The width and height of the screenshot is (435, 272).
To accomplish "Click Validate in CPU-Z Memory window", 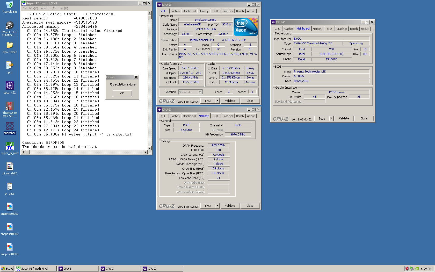I will [x=230, y=206].
